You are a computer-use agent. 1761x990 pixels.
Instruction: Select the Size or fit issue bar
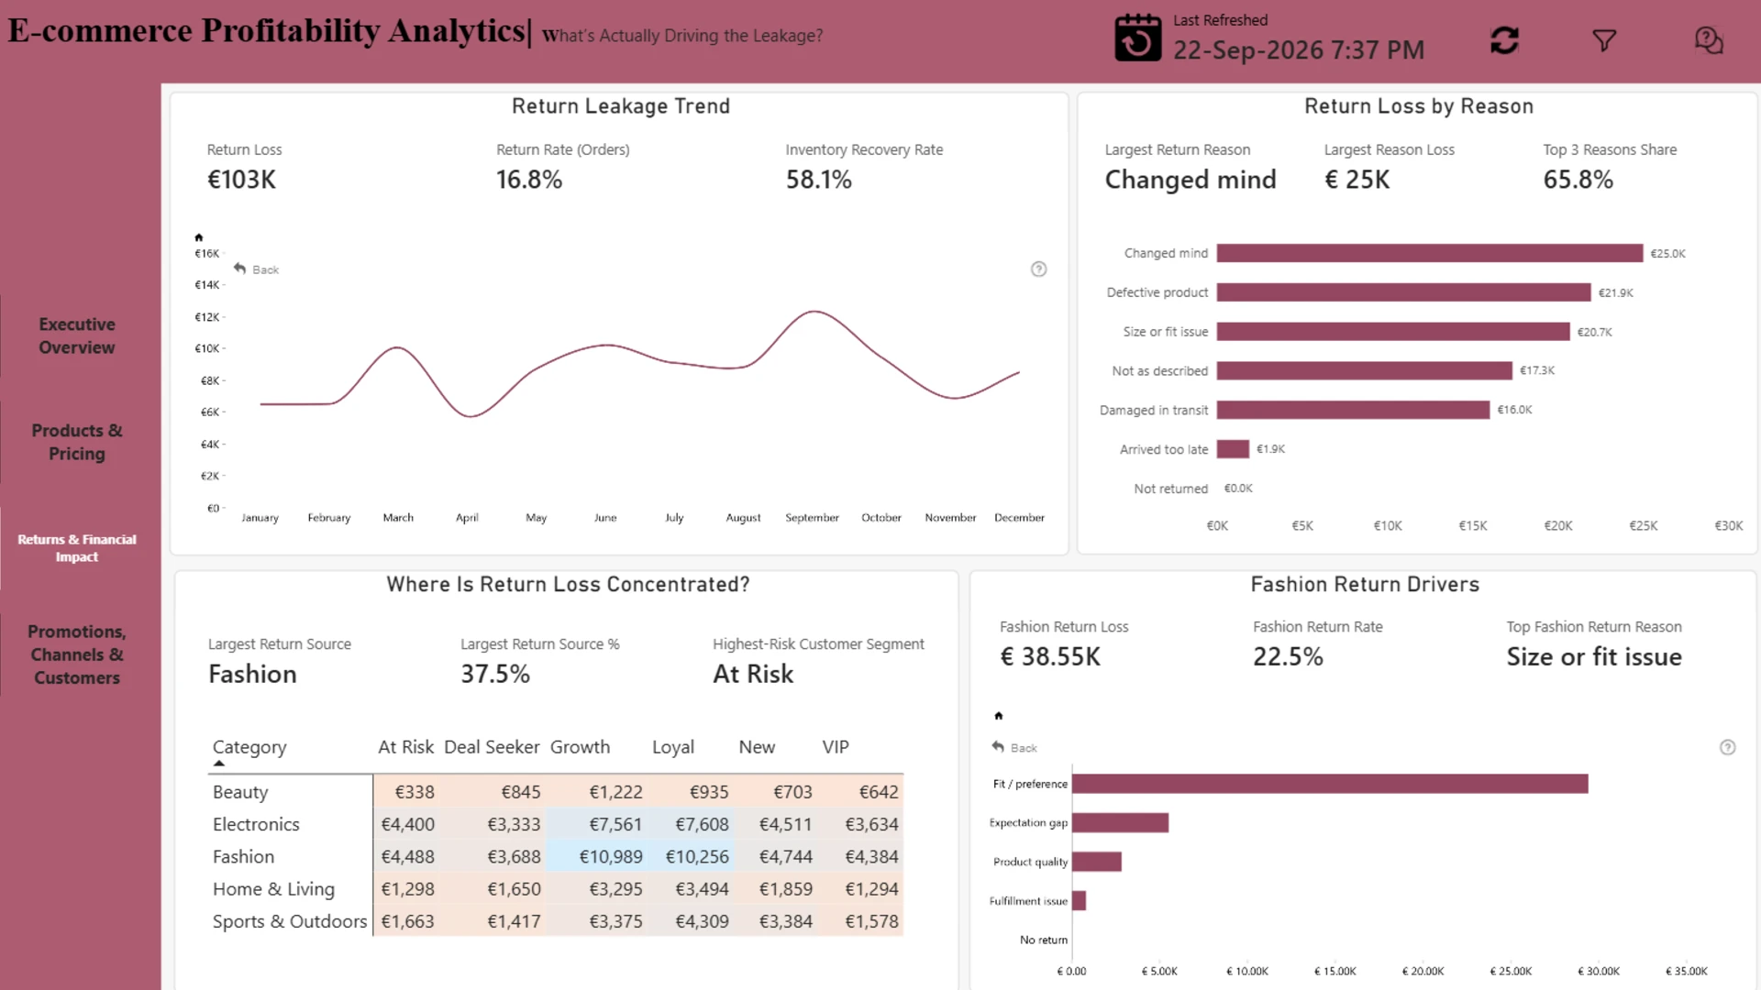point(1393,331)
